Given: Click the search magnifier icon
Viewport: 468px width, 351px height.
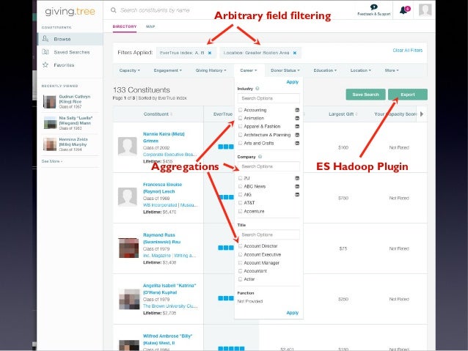Looking at the screenshot, I should click(x=114, y=10).
